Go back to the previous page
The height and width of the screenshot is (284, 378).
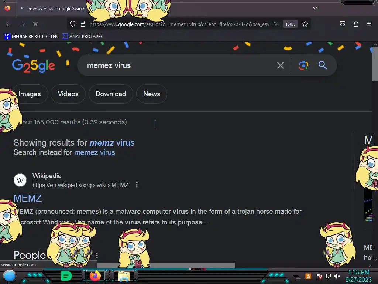(x=9, y=24)
